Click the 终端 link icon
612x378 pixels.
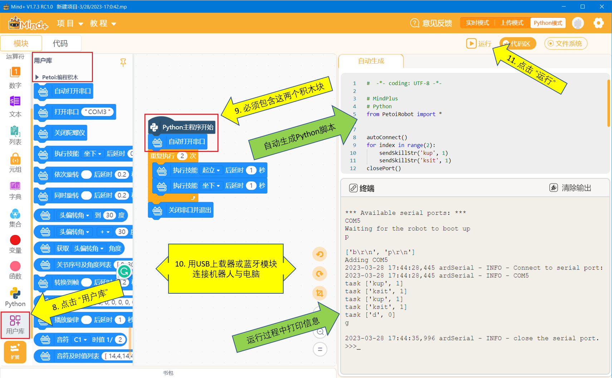point(353,188)
